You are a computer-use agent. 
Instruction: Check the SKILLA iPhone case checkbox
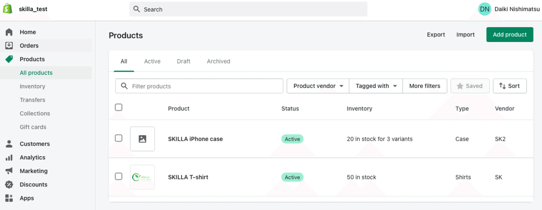(119, 138)
